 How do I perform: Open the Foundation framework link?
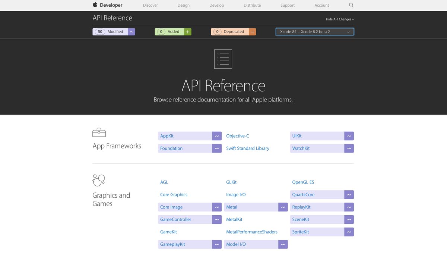171,148
